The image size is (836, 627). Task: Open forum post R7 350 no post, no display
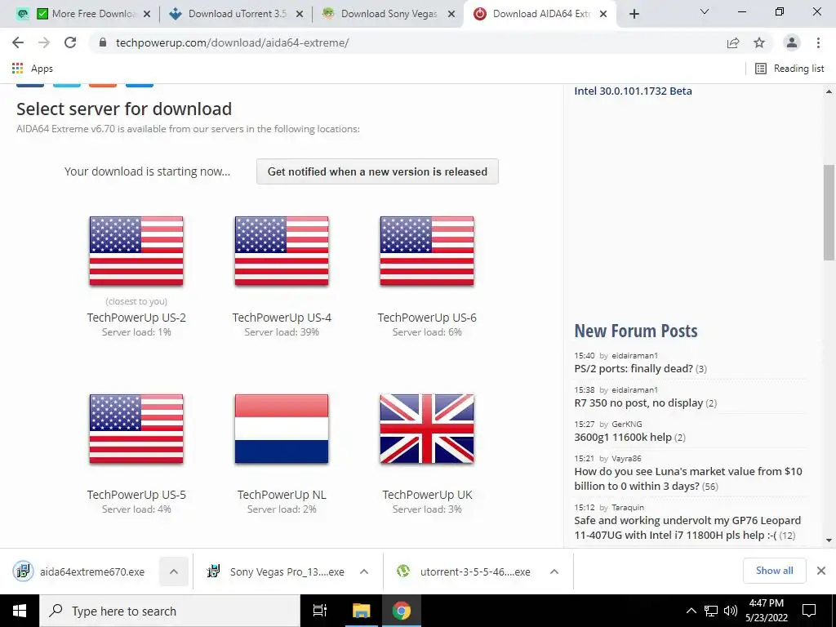tap(638, 402)
